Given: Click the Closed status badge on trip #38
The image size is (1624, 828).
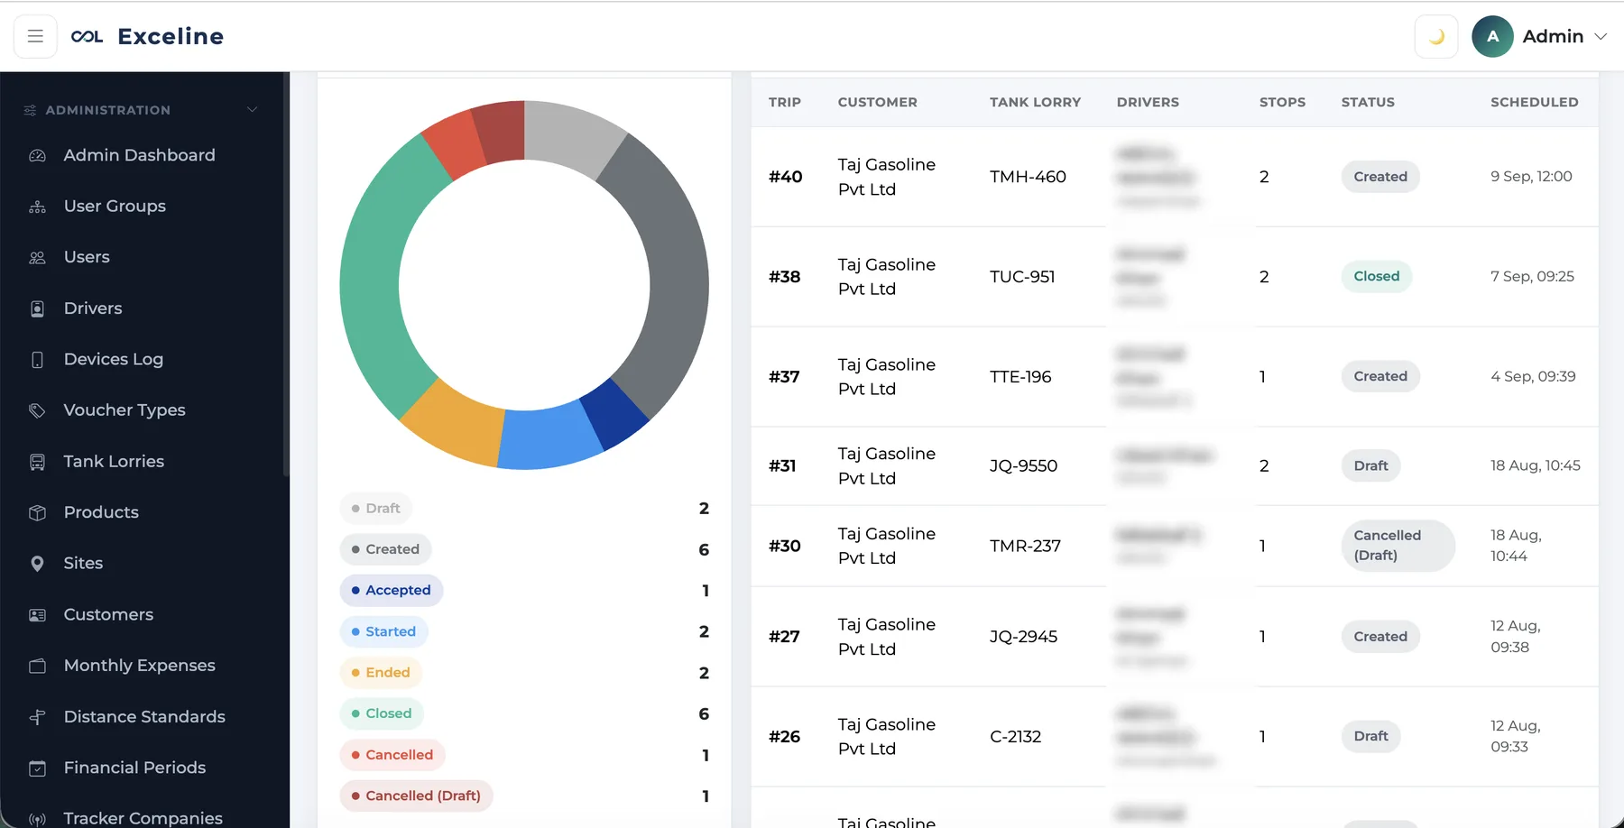Looking at the screenshot, I should pos(1376,276).
